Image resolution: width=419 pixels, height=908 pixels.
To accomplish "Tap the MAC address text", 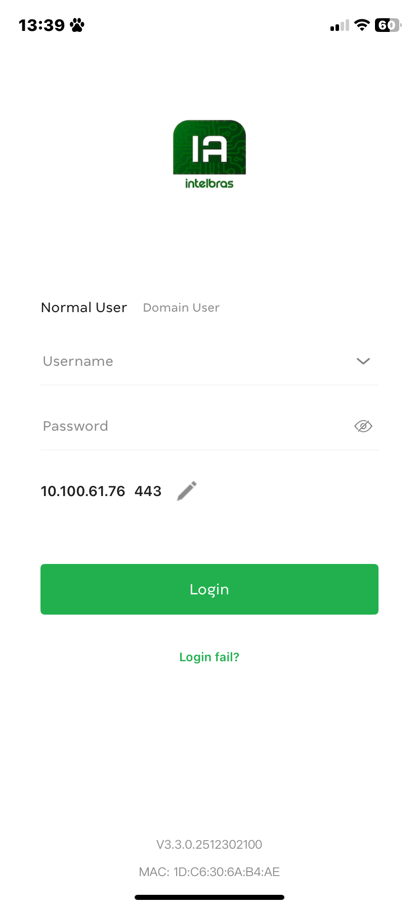I will pos(209,872).
